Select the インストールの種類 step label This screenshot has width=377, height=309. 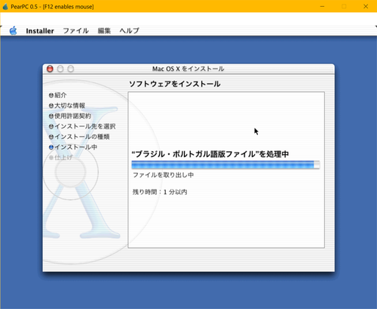(82, 137)
